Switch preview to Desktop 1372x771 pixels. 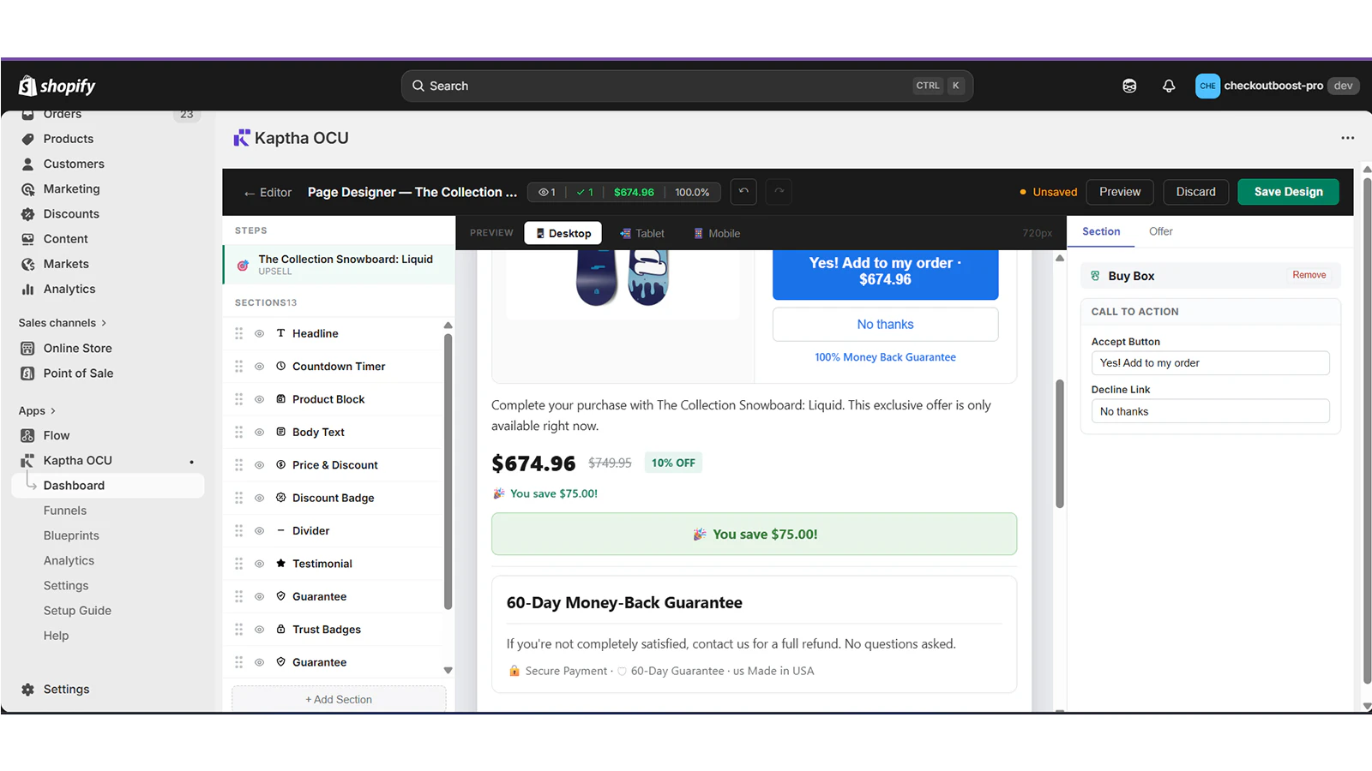coord(563,233)
